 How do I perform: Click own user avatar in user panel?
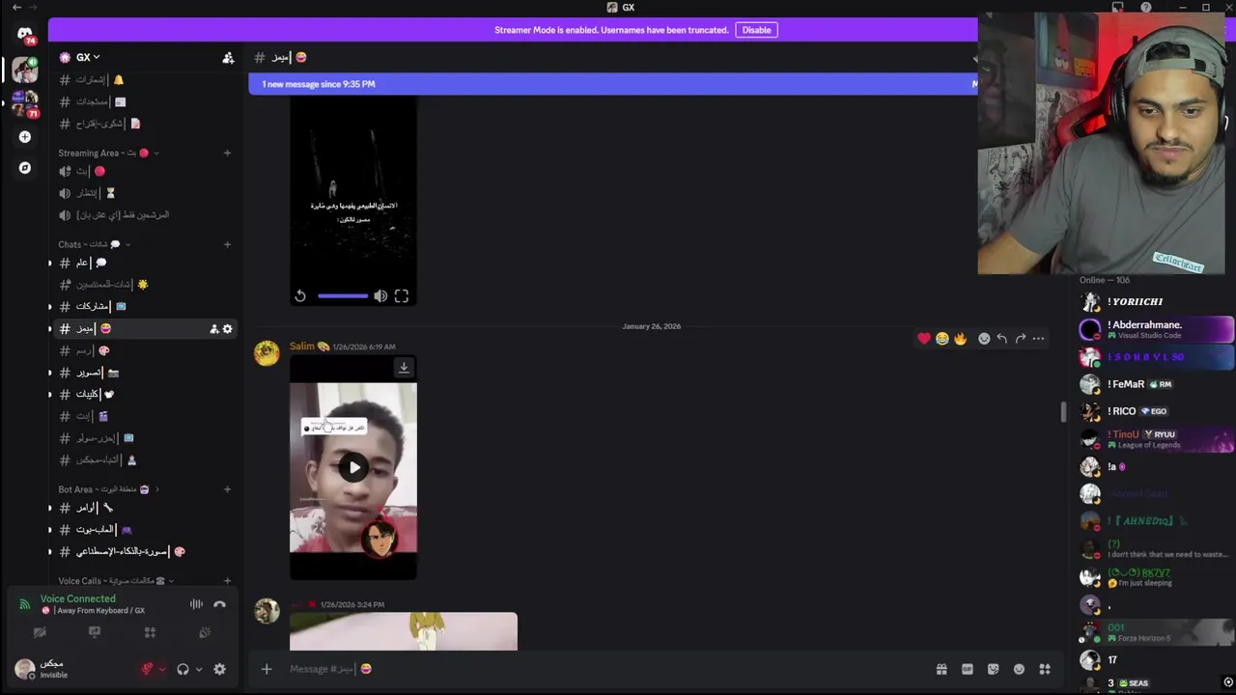(x=24, y=669)
